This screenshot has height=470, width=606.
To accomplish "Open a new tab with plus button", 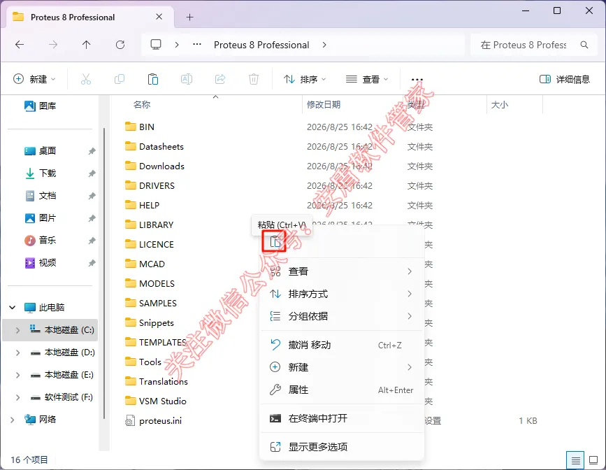I will [189, 17].
